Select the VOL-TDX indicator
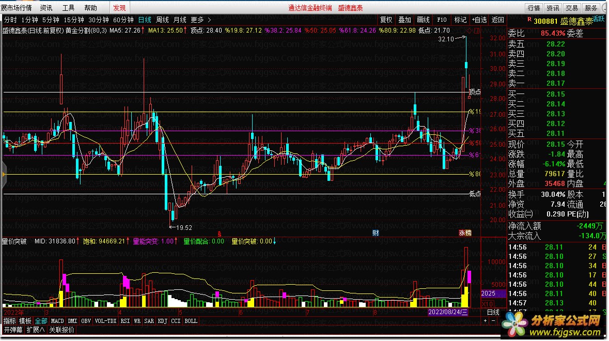The width and height of the screenshot is (609, 341). coord(106,321)
